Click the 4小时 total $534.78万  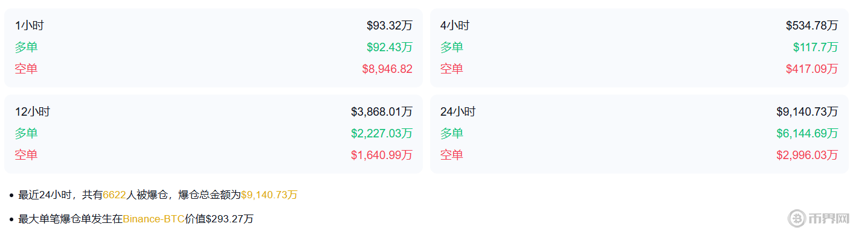click(x=812, y=25)
